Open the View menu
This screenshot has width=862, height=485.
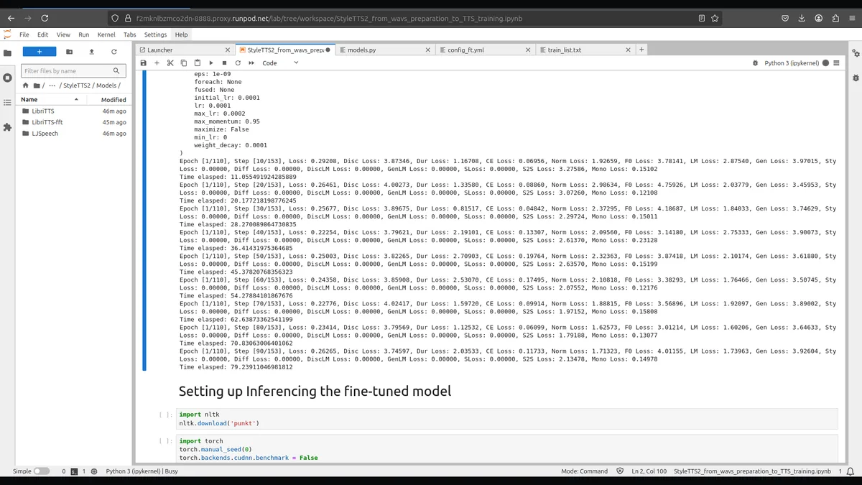click(x=63, y=34)
